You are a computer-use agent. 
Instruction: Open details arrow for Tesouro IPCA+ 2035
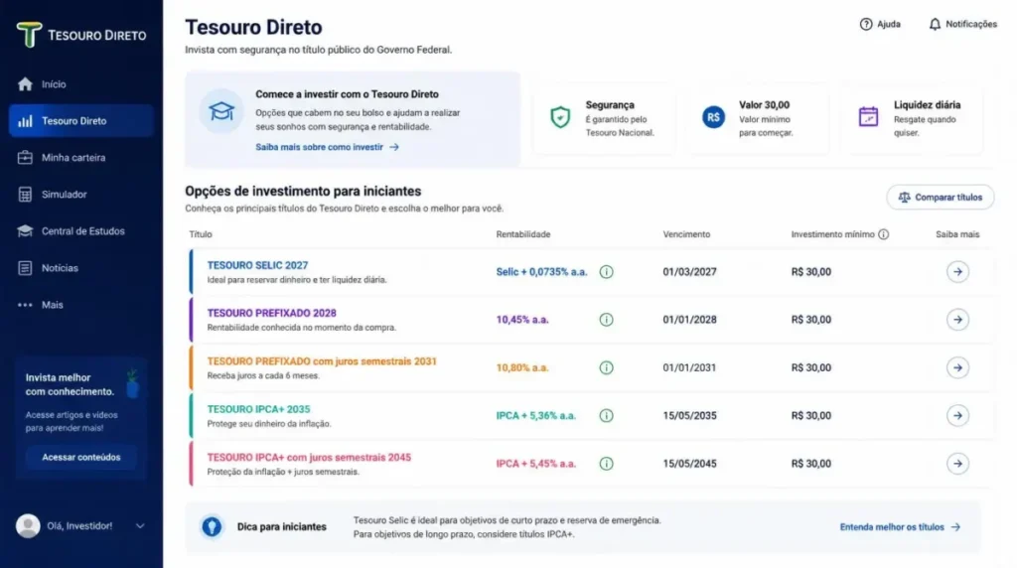pos(958,416)
